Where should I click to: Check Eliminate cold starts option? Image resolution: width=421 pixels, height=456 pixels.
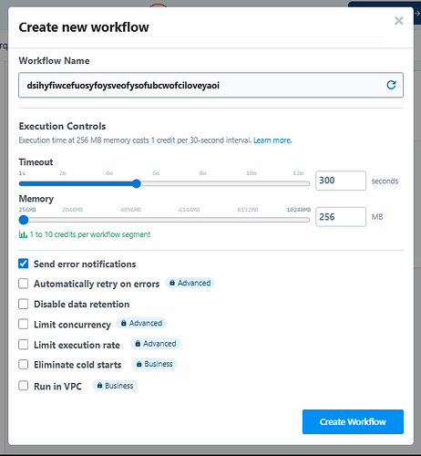point(24,364)
